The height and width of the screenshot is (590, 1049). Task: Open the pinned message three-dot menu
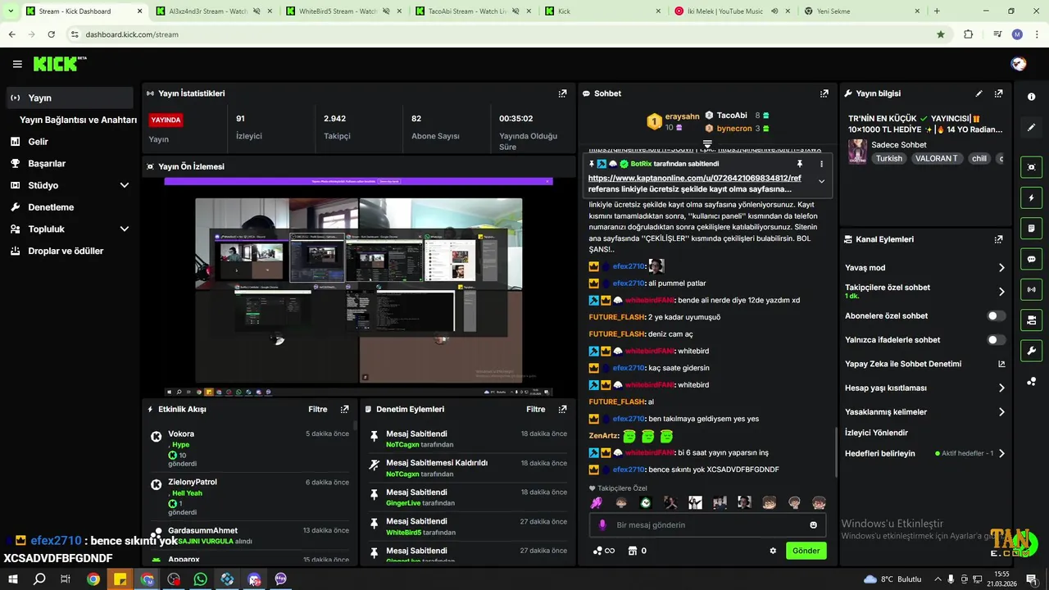(821, 164)
